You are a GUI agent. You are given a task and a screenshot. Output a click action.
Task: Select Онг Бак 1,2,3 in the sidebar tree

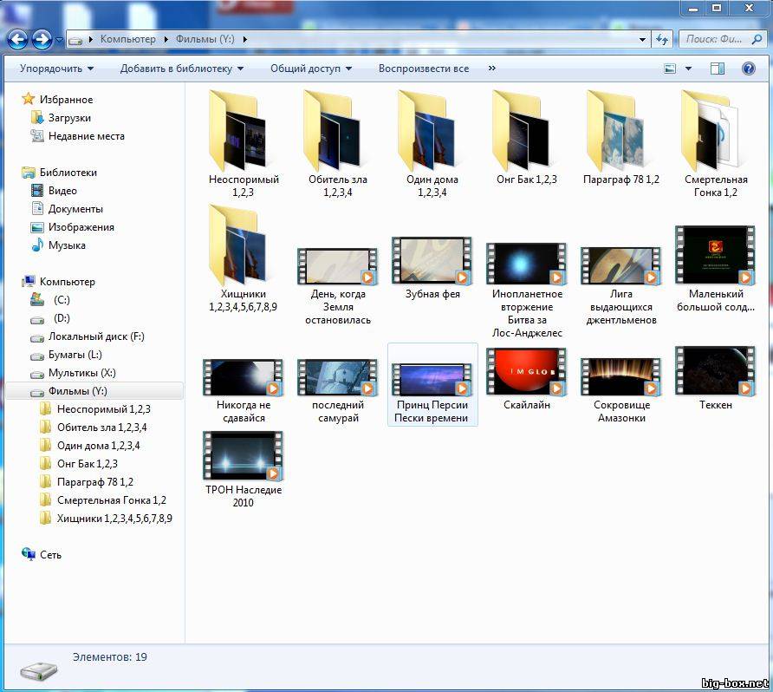tap(88, 464)
